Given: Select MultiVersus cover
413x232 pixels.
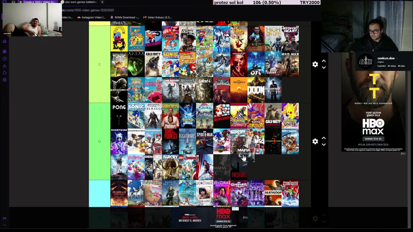Looking at the screenshot, I should 290,193.
